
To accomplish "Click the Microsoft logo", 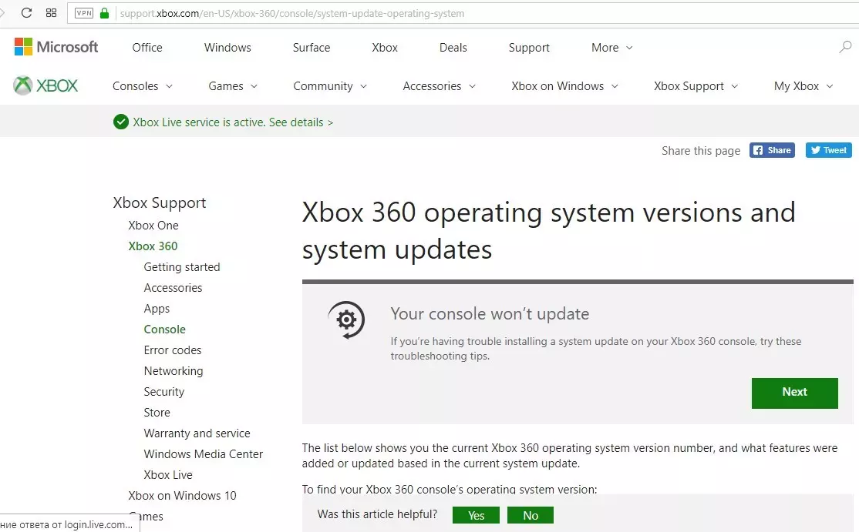I will click(x=56, y=47).
